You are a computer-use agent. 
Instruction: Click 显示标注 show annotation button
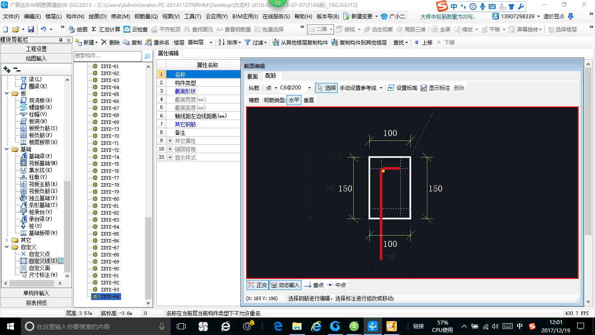(x=436, y=88)
